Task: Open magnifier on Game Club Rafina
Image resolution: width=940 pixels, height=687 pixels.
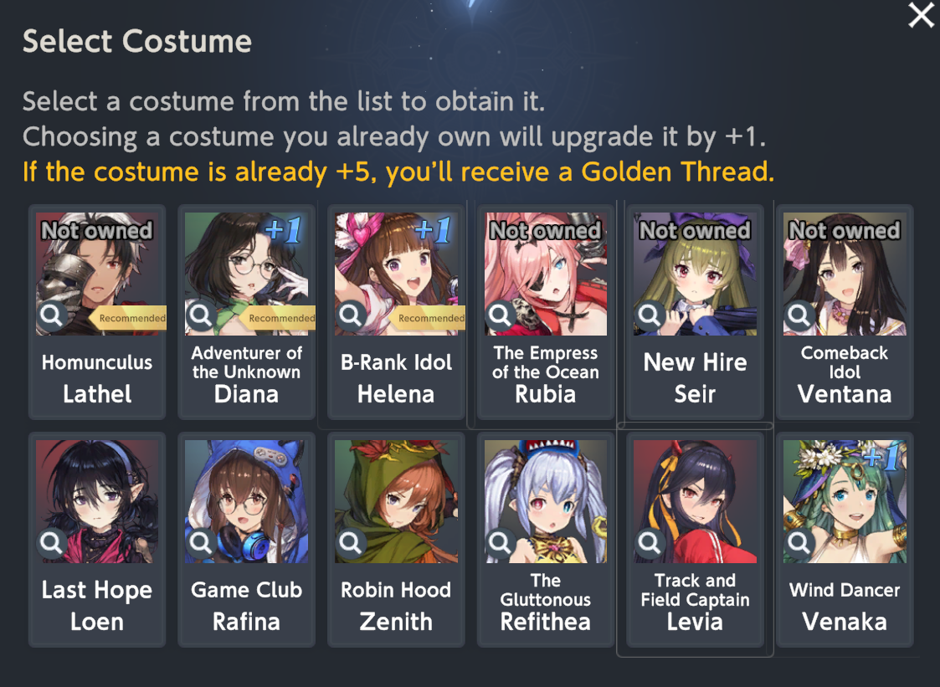Action: pyautogui.click(x=201, y=543)
